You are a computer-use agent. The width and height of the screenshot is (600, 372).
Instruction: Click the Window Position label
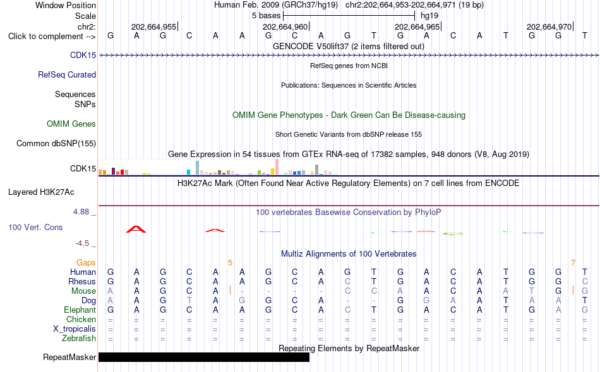point(66,5)
